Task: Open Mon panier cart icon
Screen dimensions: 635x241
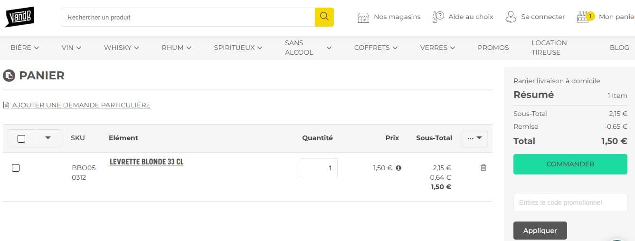Action: (x=583, y=17)
